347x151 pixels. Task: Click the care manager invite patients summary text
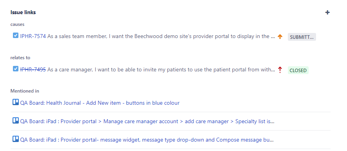[161, 70]
